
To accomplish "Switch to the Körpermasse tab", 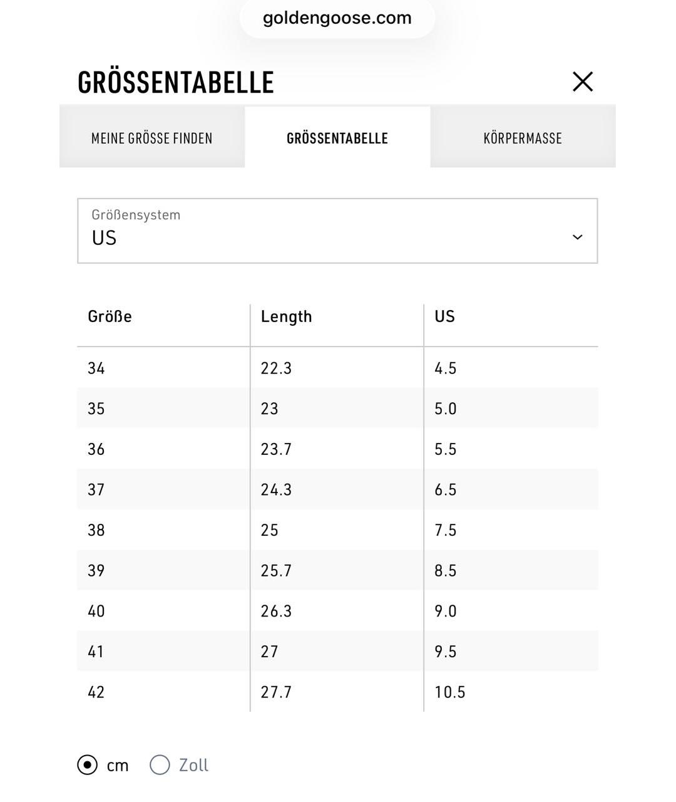I will click(x=523, y=137).
